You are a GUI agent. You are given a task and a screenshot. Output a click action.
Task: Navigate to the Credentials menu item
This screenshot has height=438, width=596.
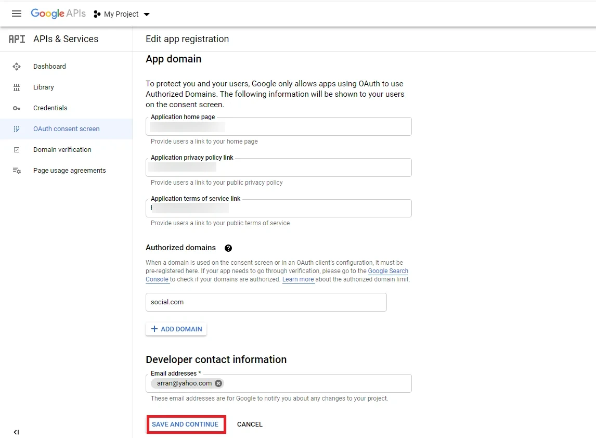pos(50,108)
